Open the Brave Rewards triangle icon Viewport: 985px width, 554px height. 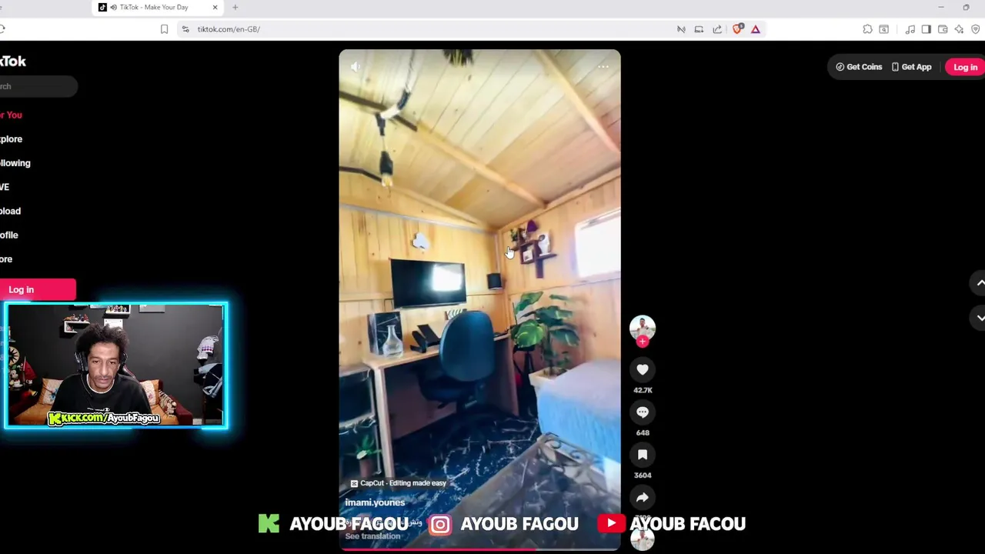pos(756,29)
